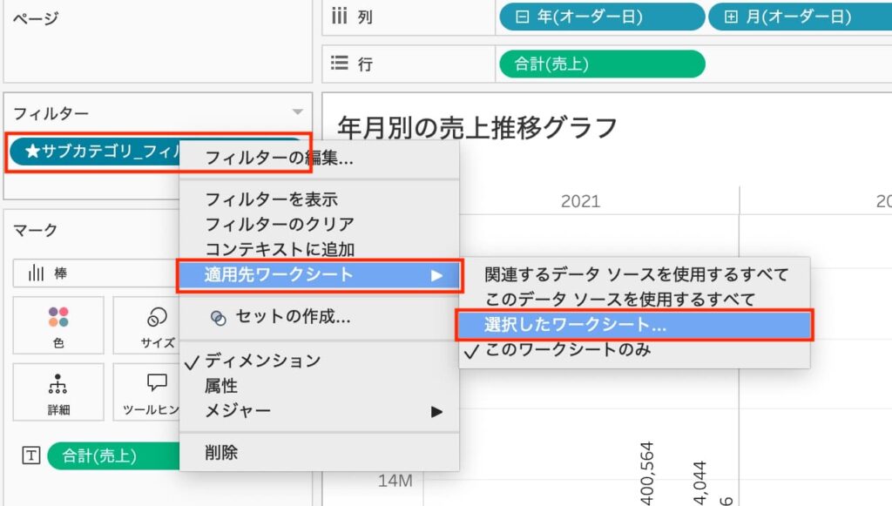Click the Detail mark card icon
The image size is (892, 506).
[x=58, y=384]
